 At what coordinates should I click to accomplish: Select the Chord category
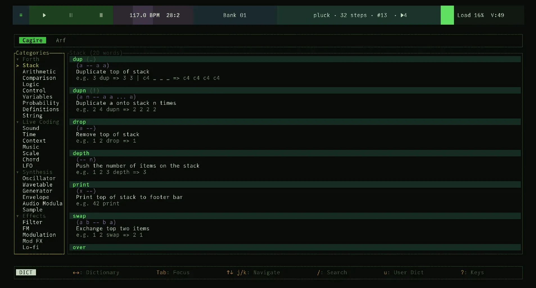(x=31, y=159)
